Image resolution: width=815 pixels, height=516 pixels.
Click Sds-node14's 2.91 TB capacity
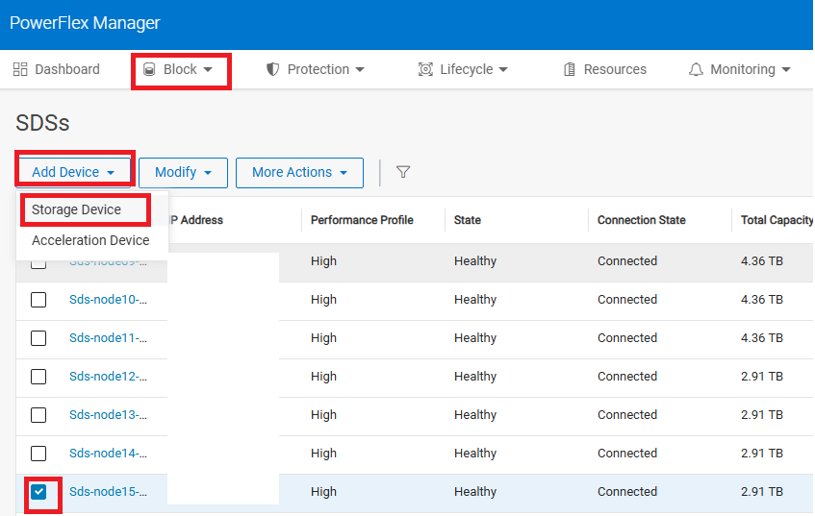(x=762, y=454)
